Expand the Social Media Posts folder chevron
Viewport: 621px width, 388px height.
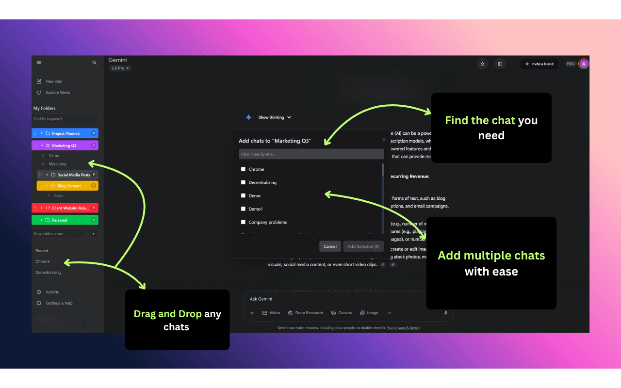coord(47,175)
